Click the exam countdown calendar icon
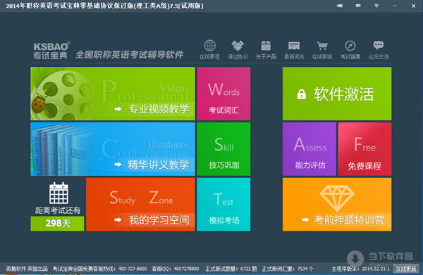Viewport: 423px width, 275px height. click(59, 193)
